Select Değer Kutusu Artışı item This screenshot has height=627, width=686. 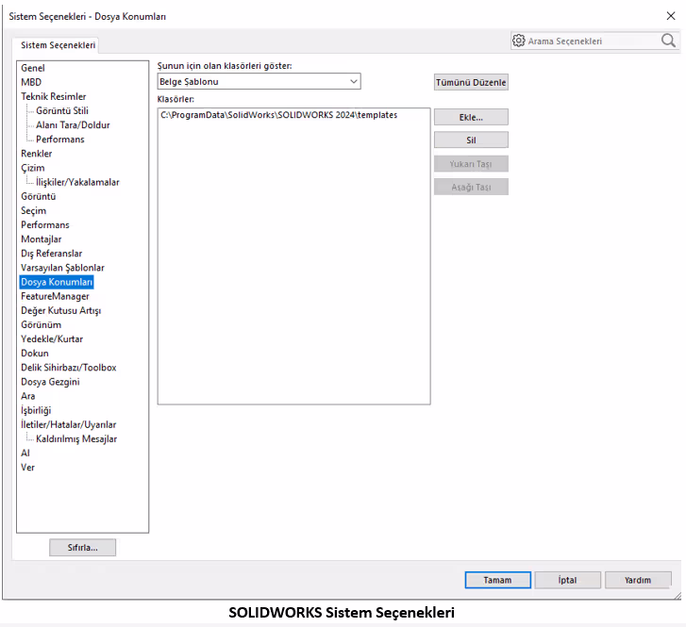pyautogui.click(x=60, y=310)
